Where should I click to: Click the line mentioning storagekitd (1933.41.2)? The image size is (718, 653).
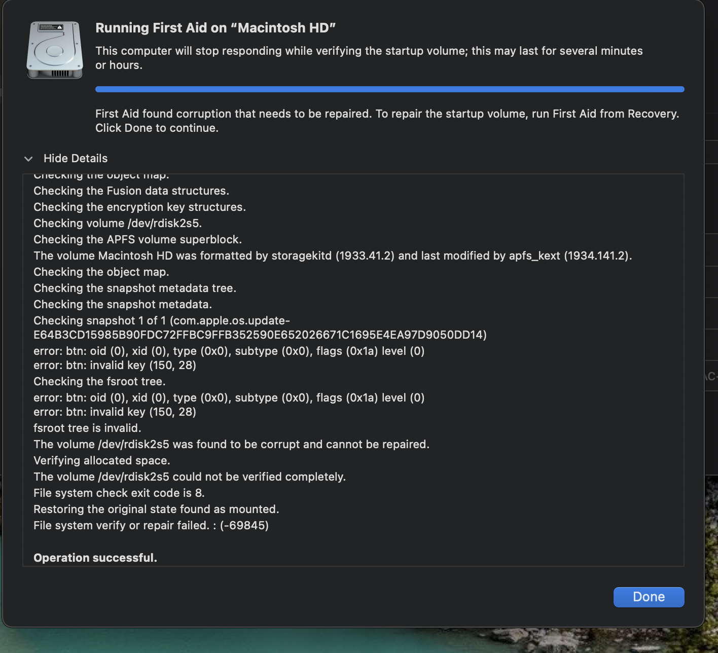point(333,256)
